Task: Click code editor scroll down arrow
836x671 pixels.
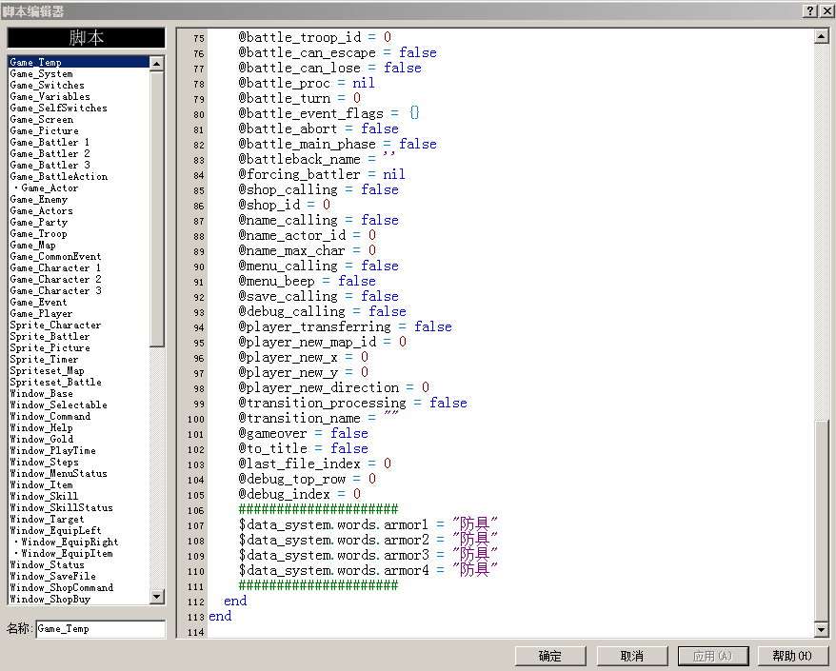Action: [821, 629]
